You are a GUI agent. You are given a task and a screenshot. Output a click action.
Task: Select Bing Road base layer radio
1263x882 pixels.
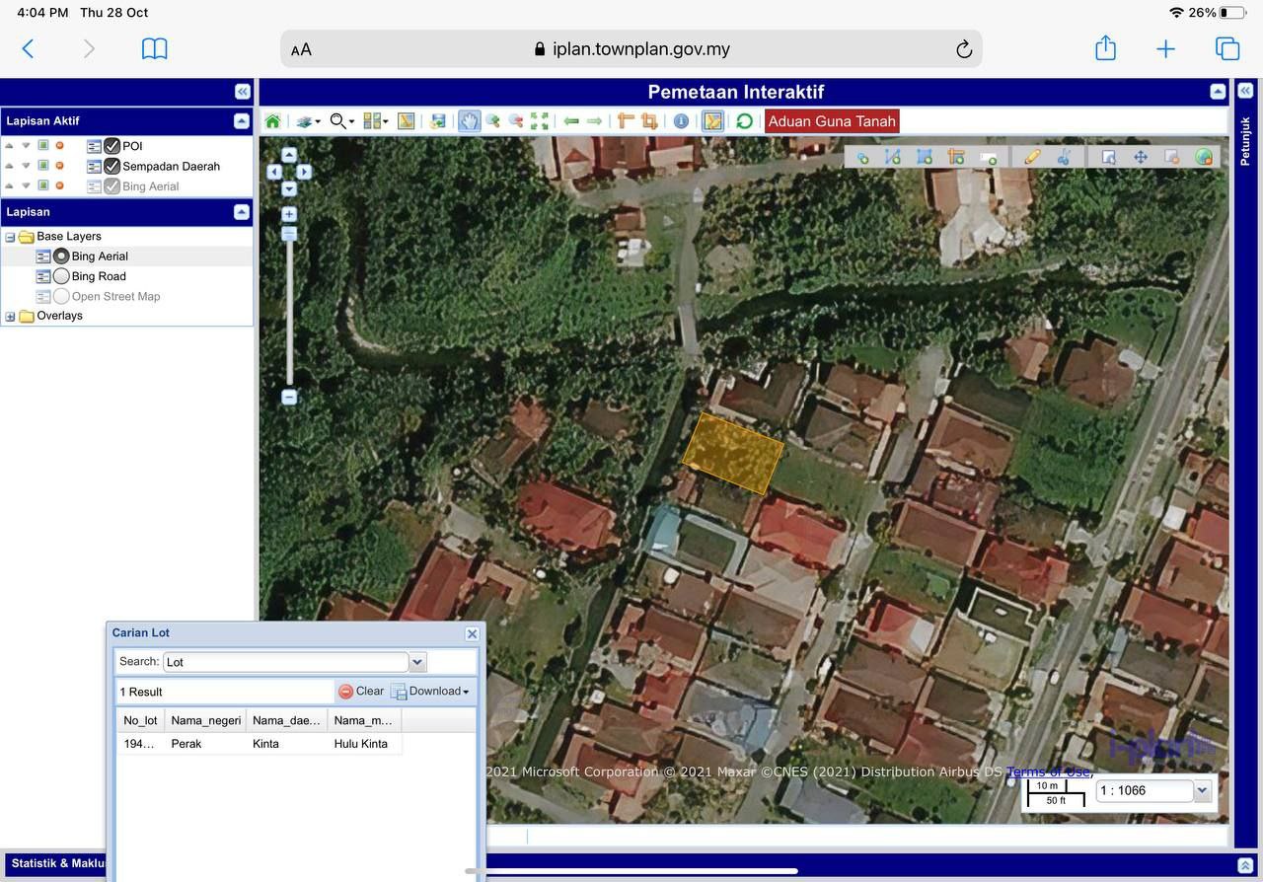[61, 276]
